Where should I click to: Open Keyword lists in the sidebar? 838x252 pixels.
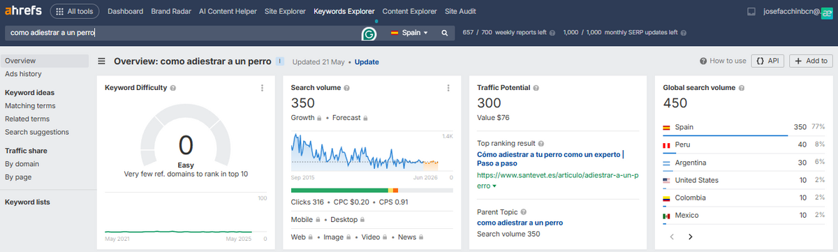pyautogui.click(x=27, y=202)
